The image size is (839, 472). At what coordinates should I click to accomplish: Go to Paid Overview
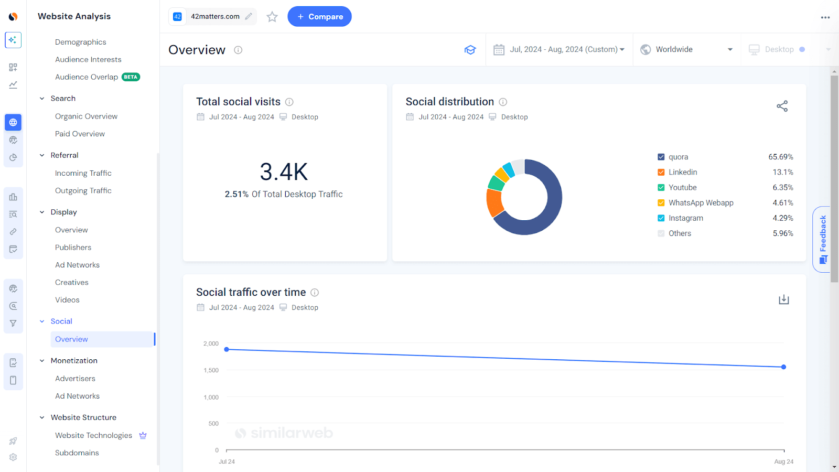(x=80, y=134)
